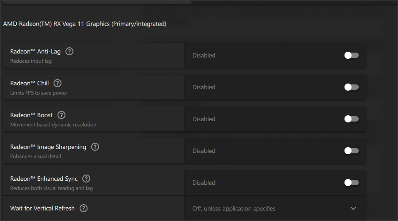Switch on Radeon Enhanced Sync

pos(351,183)
